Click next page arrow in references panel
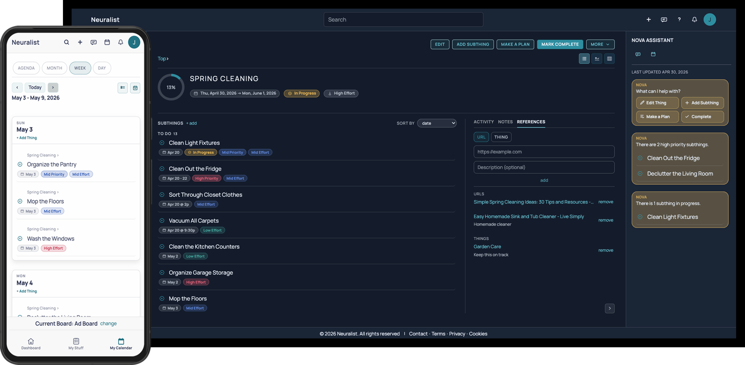 pos(610,308)
